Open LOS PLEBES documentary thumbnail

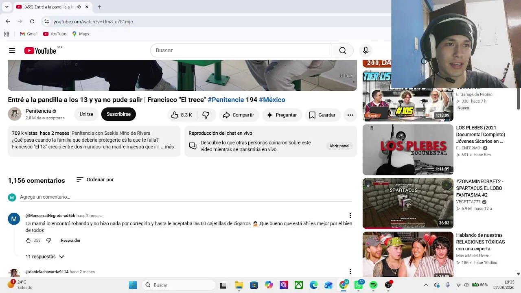point(408,150)
